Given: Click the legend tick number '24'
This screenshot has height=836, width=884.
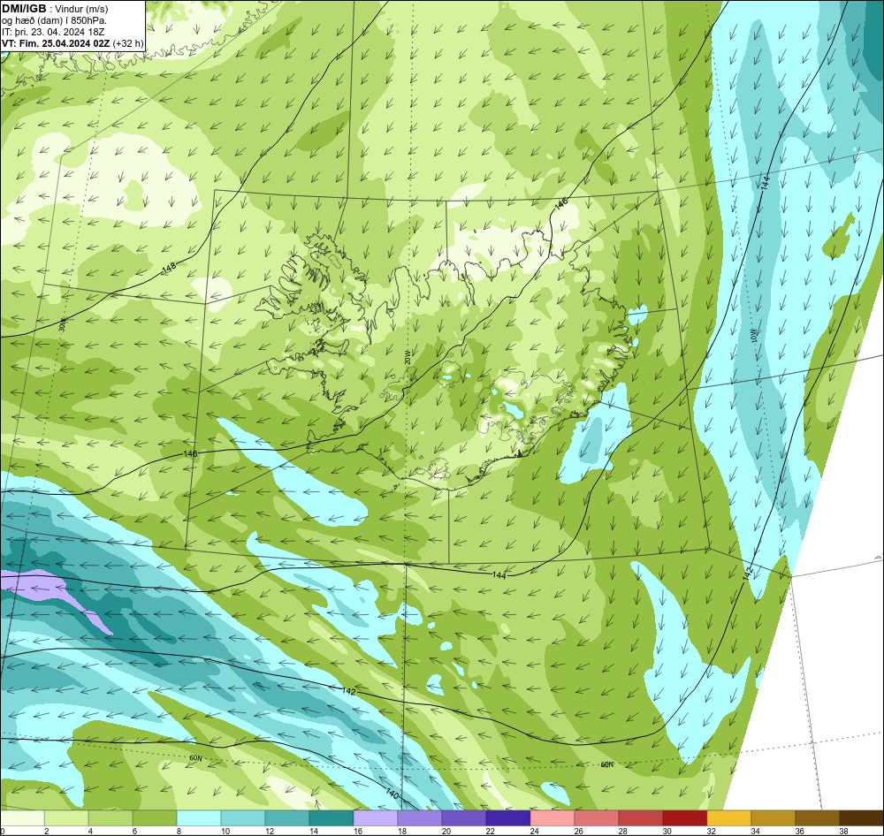Looking at the screenshot, I should (534, 831).
